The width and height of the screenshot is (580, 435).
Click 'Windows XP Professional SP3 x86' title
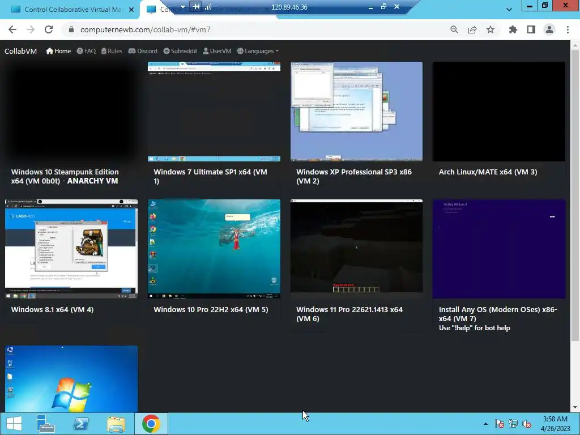(x=354, y=172)
